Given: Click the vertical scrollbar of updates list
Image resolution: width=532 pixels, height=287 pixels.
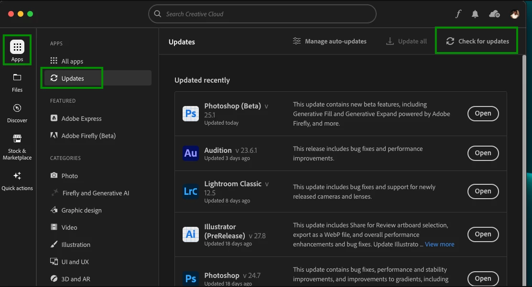Looking at the screenshot, I should [x=524, y=170].
